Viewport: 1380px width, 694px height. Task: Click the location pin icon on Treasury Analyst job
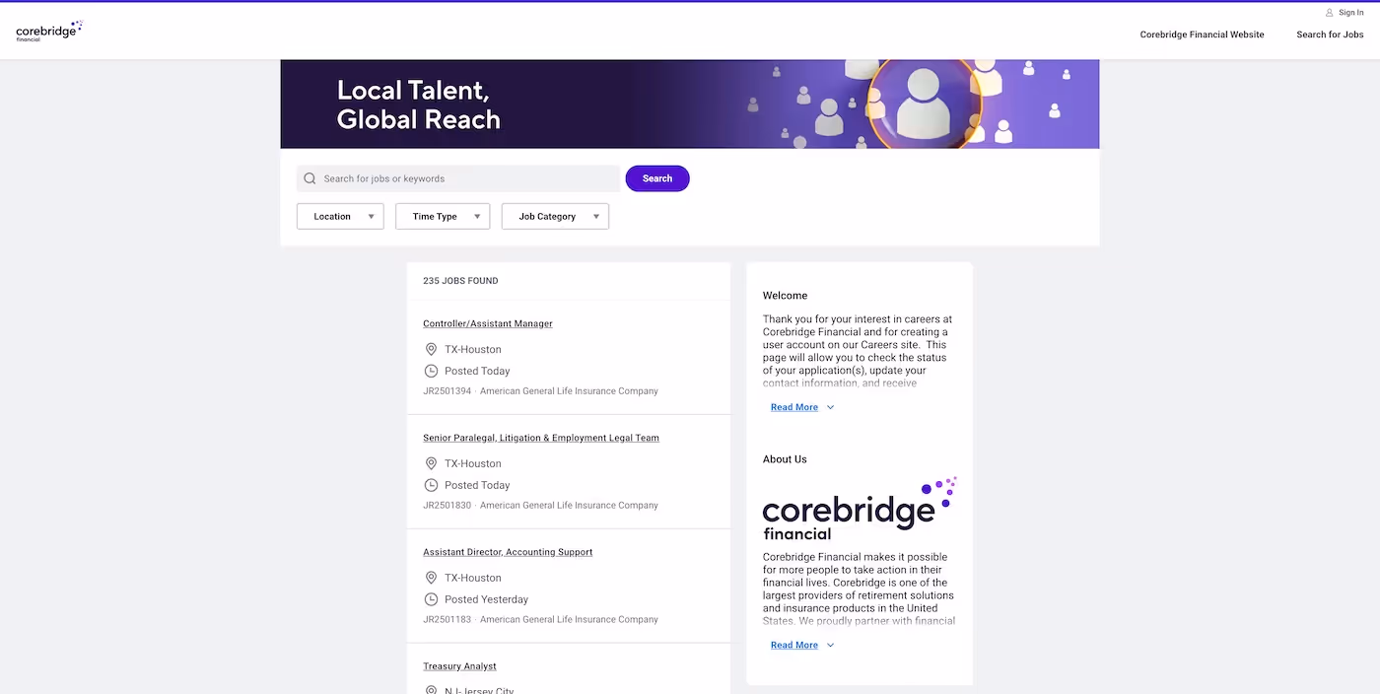click(431, 690)
